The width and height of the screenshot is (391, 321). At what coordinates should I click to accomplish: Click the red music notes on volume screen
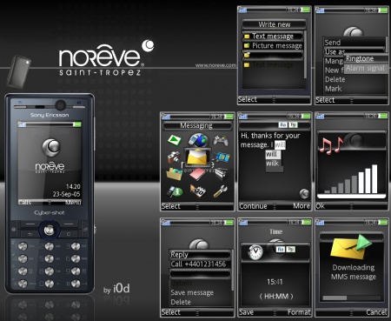(331, 145)
